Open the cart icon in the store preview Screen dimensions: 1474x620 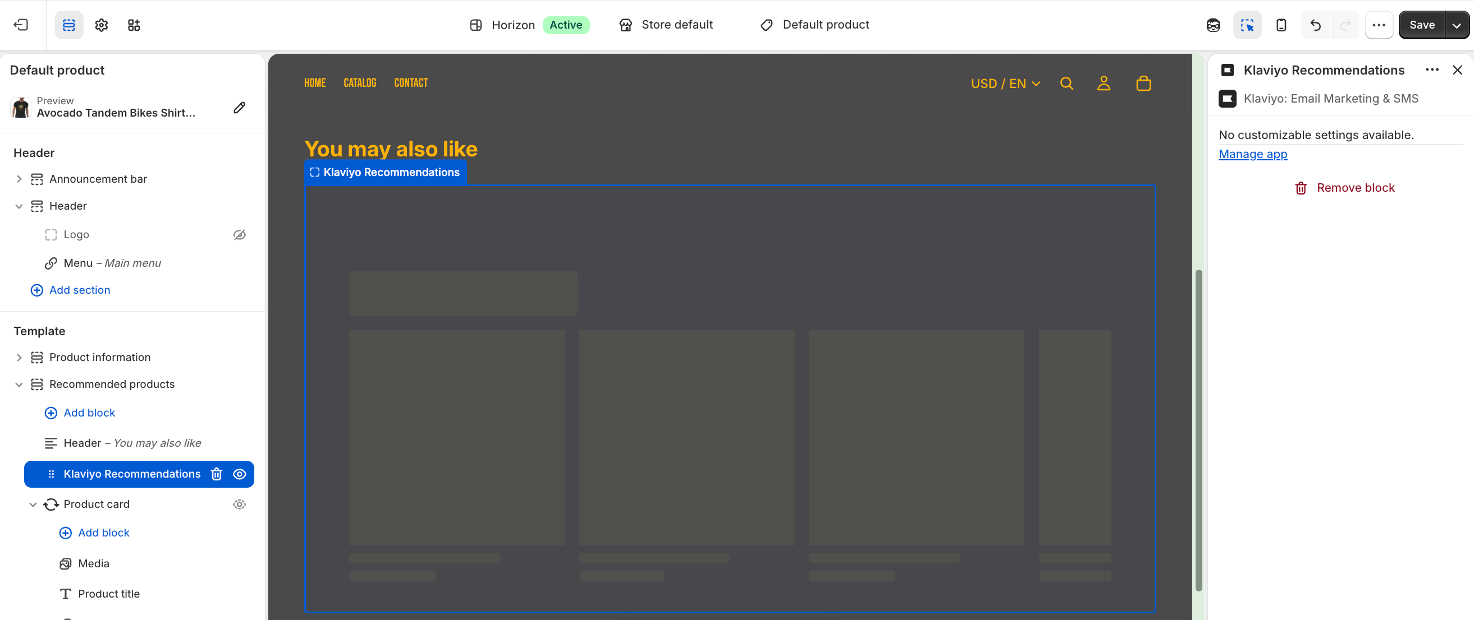(1144, 84)
